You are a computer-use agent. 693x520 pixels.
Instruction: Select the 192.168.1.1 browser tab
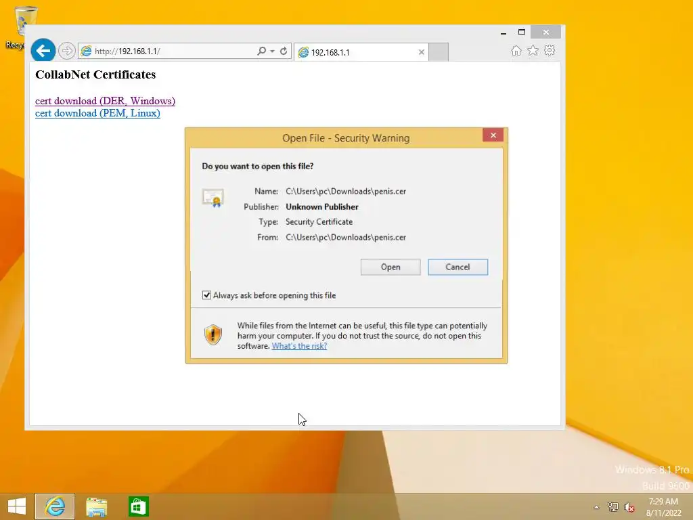(x=361, y=52)
